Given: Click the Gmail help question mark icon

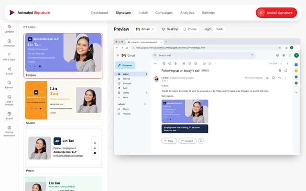Looking at the screenshot, I should pos(277,55).
